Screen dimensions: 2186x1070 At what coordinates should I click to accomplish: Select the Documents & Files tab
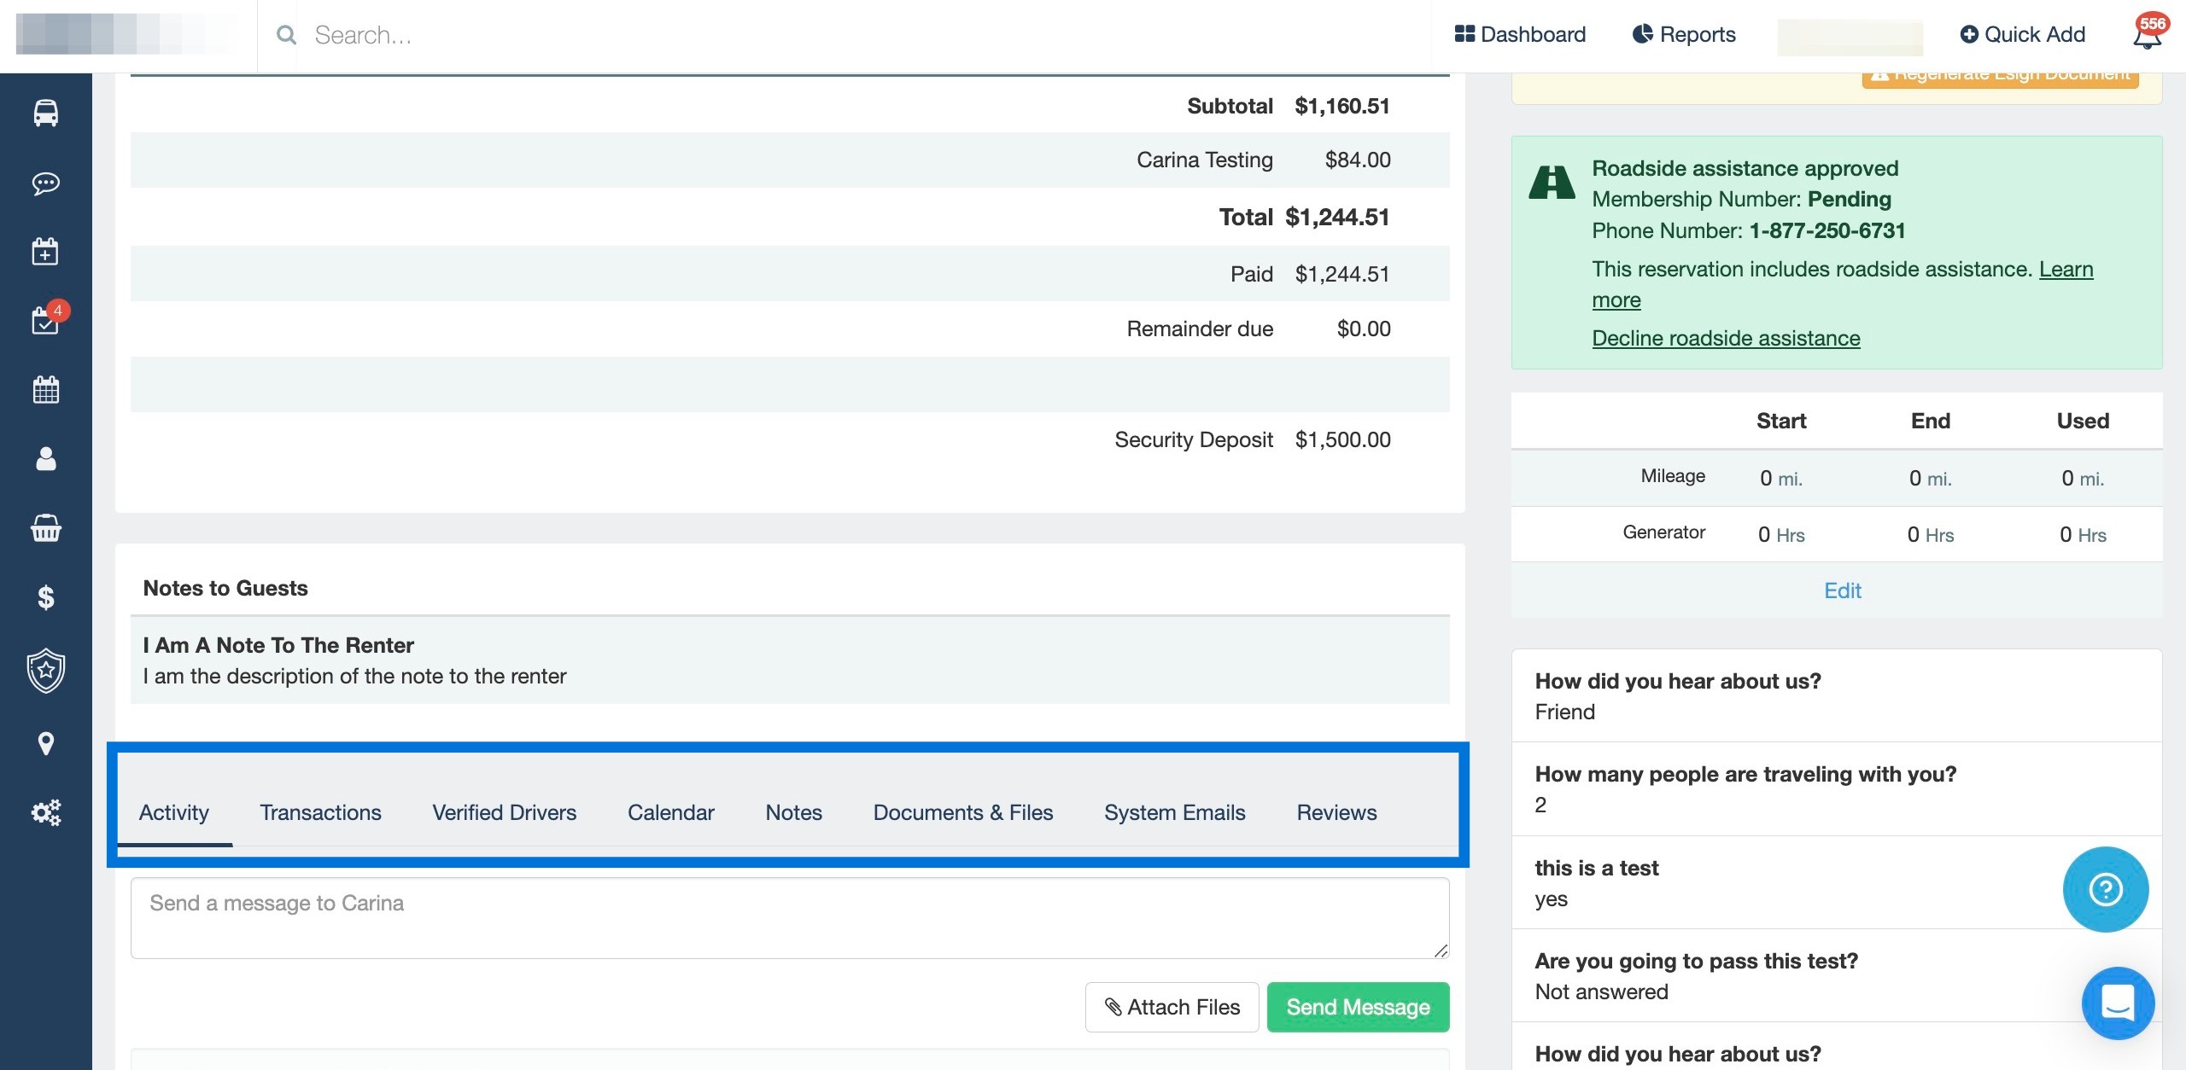click(x=962, y=812)
